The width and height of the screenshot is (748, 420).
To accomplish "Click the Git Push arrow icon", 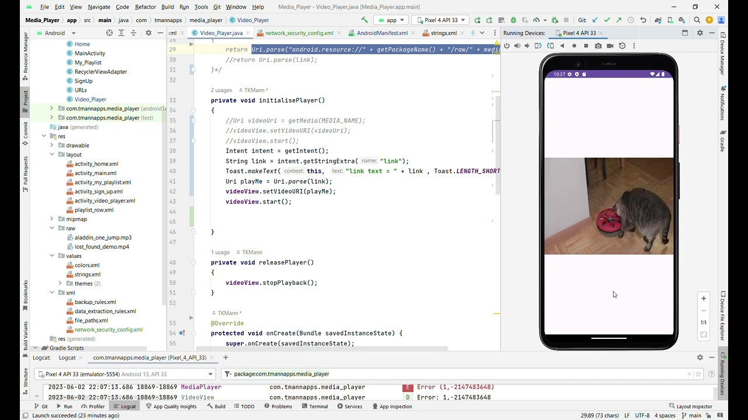I will [x=619, y=20].
